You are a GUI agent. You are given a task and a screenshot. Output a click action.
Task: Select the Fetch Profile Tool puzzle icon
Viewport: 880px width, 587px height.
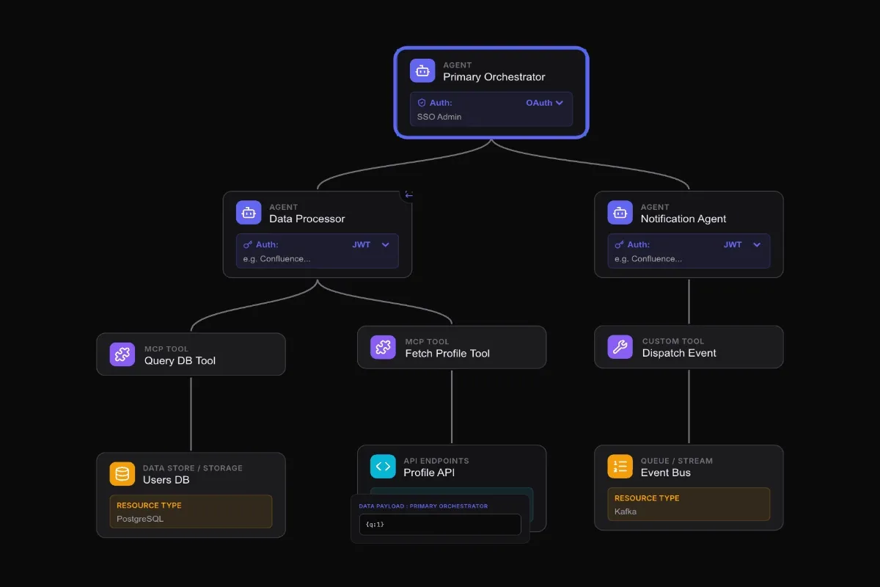[382, 347]
